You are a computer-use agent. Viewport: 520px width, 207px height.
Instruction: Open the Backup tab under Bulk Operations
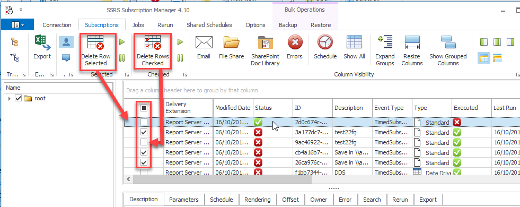pos(288,25)
